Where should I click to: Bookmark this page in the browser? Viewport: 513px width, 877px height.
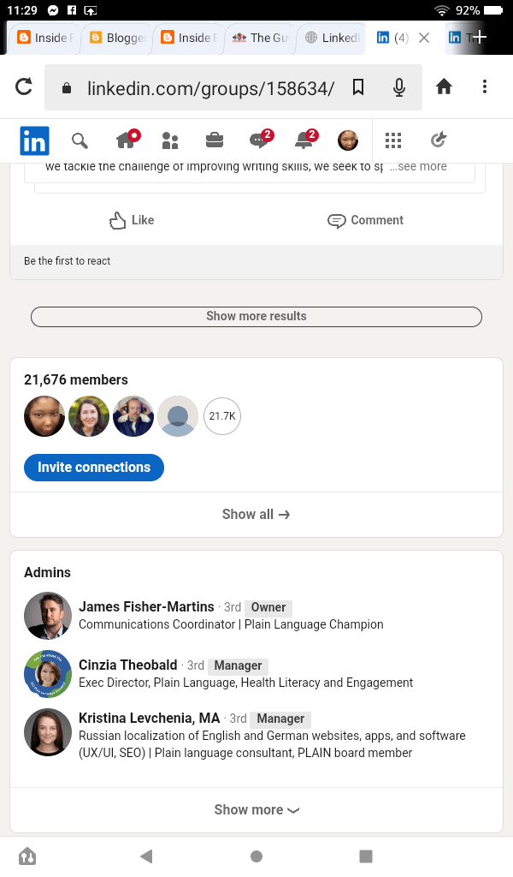(358, 87)
